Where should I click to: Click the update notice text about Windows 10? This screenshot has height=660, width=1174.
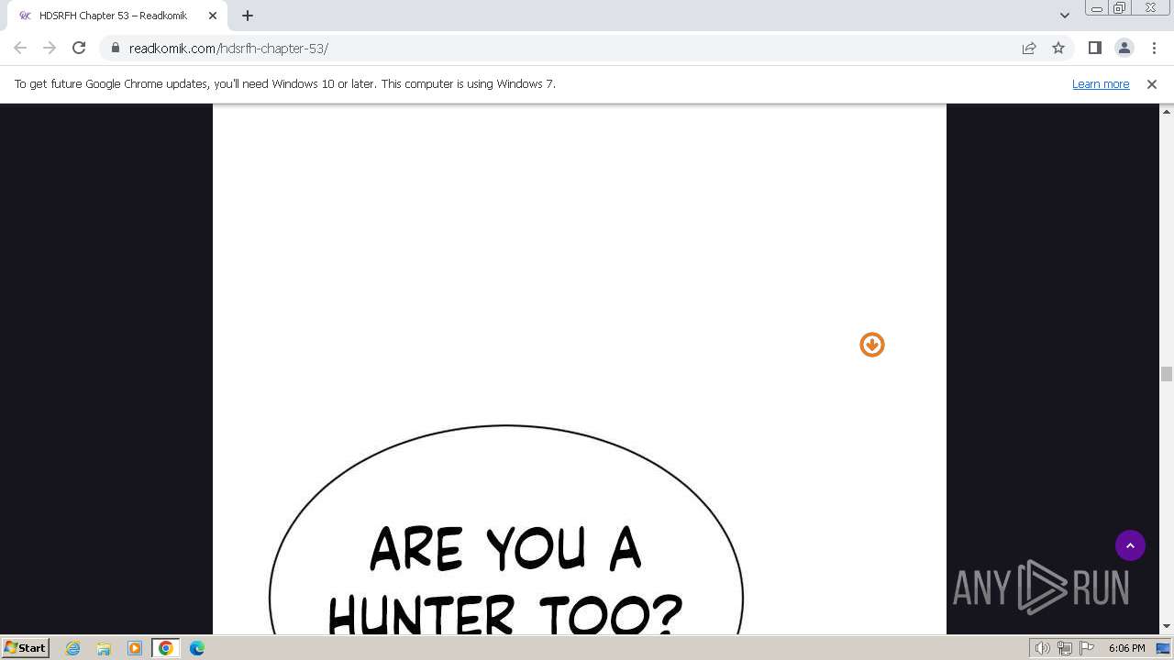[285, 83]
